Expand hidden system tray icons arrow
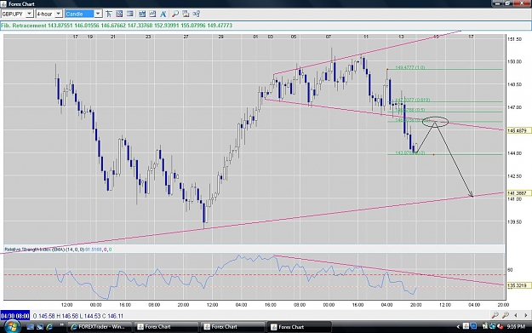532x333 pixels. 458,327
